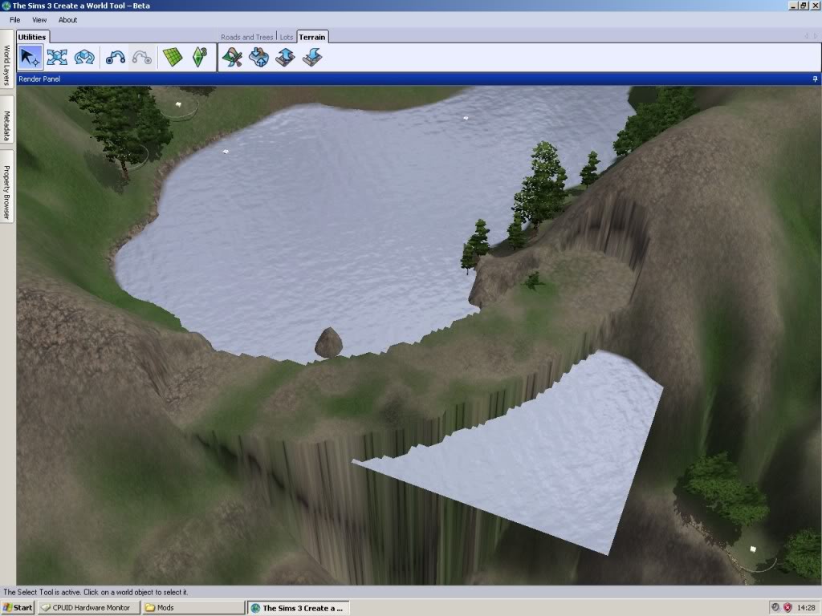Click the red shield system tray icon
Viewport: 822px width, 616px height.
(787, 608)
